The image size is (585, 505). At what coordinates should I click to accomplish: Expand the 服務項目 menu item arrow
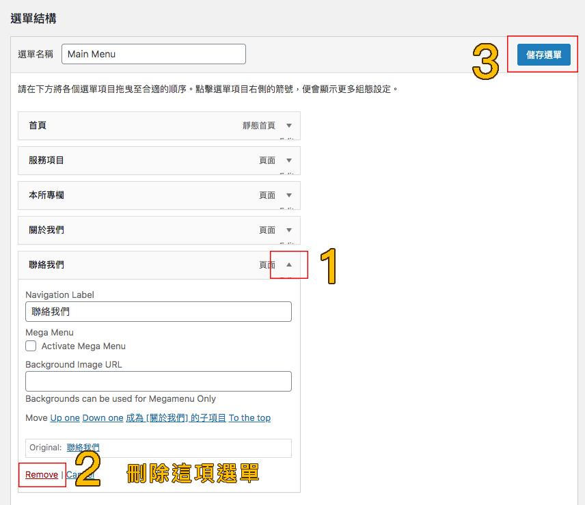pos(288,161)
